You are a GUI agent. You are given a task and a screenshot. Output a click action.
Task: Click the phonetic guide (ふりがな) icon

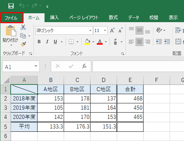point(115,42)
